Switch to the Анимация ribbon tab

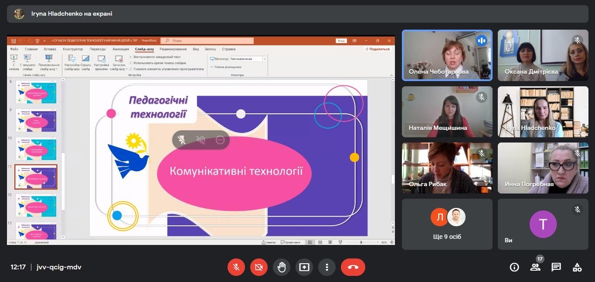pyautogui.click(x=120, y=49)
